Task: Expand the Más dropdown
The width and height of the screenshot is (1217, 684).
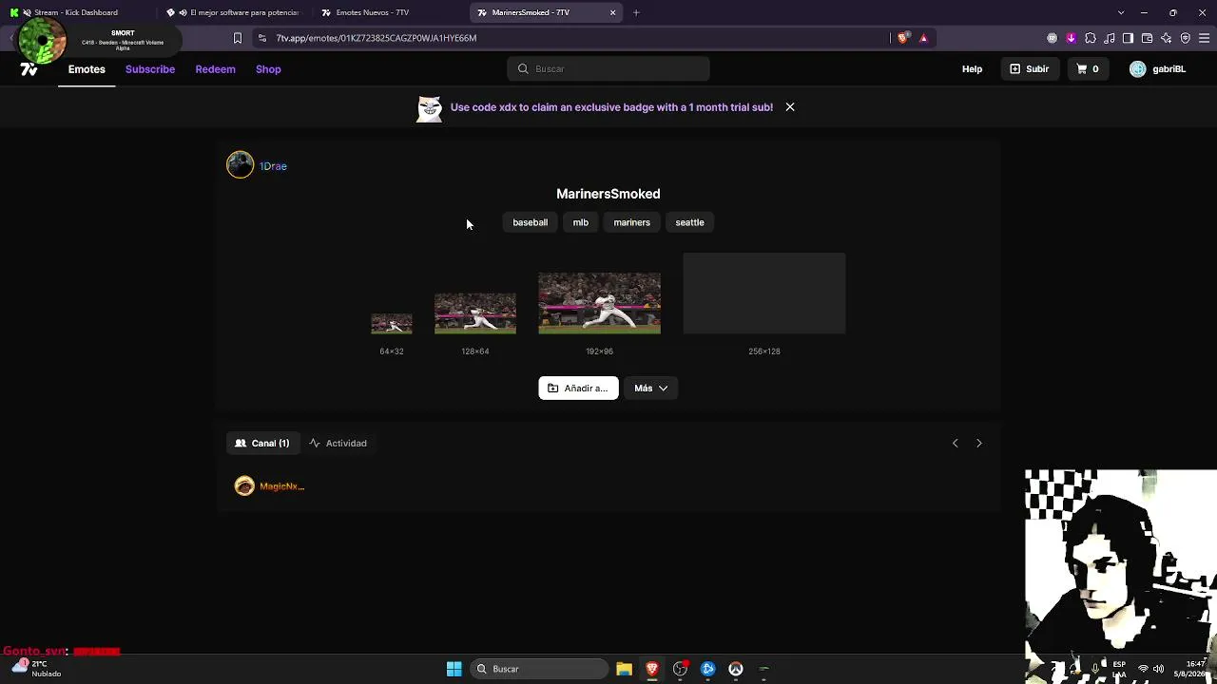Action: (651, 389)
